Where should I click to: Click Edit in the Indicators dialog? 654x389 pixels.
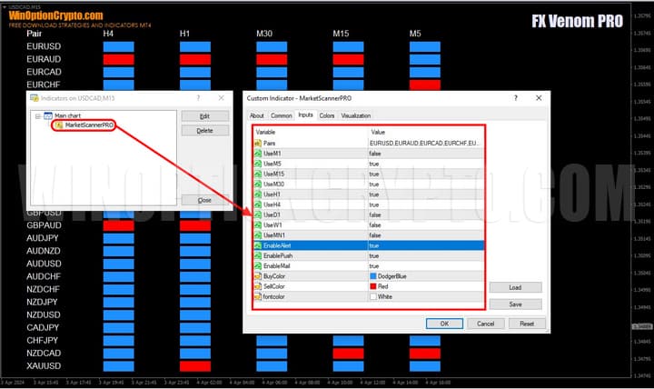click(x=204, y=116)
